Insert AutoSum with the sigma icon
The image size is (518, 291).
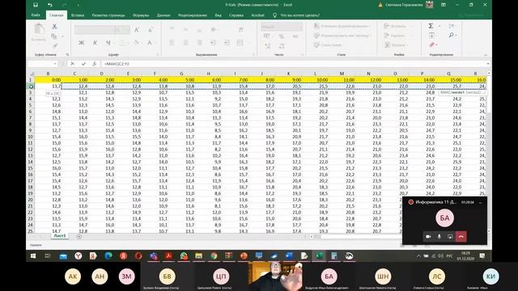(x=431, y=26)
